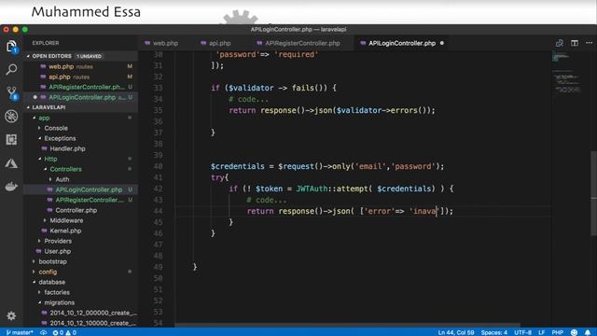
Task: Click the horizontal editor scrollbar
Action: (x=347, y=325)
